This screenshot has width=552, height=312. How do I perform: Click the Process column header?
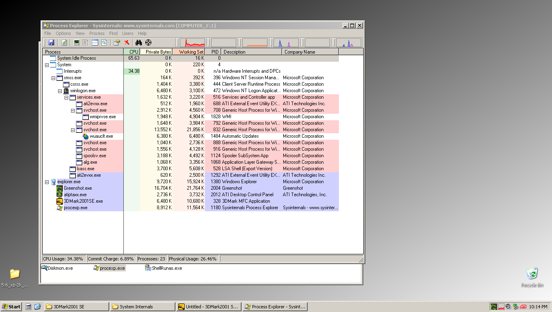(83, 52)
